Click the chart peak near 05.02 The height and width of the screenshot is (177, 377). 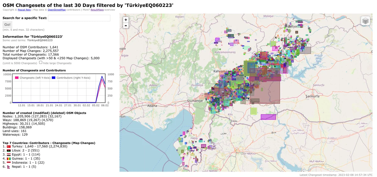pos(102,77)
